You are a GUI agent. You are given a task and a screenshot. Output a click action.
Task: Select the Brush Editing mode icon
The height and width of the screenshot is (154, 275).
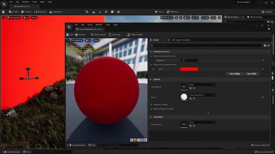point(119,12)
